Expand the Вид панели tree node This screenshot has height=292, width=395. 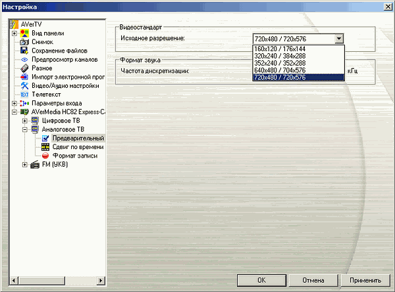pyautogui.click(x=14, y=33)
